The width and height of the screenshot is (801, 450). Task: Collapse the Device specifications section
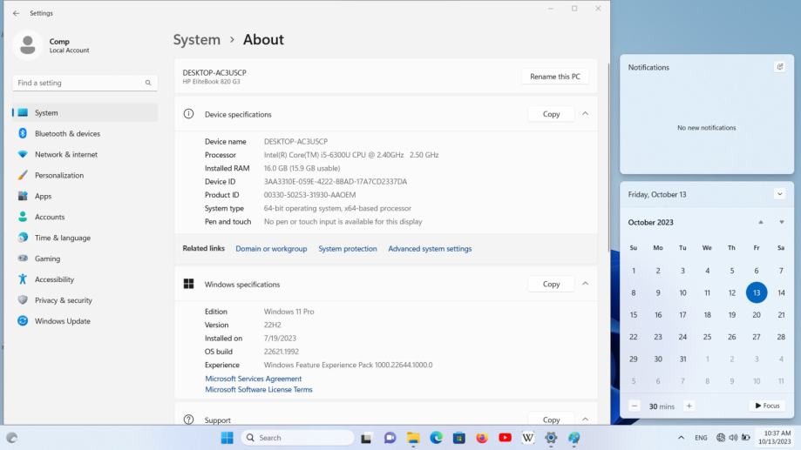pos(585,114)
